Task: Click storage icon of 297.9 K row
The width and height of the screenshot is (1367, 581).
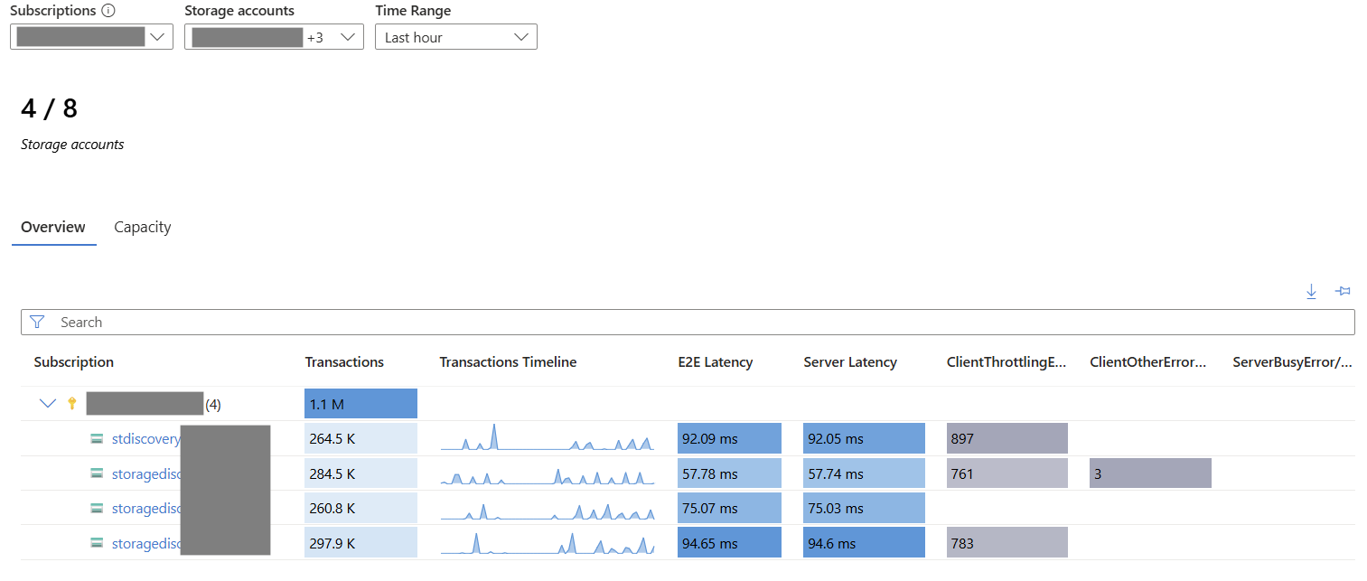Action: [x=97, y=544]
